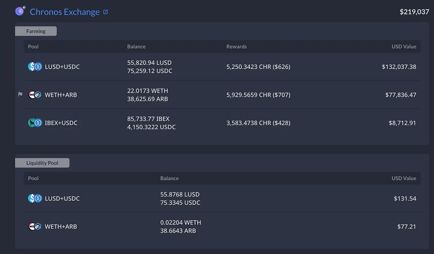Click the USD Value header in Liquidity Pool table

[404, 178]
